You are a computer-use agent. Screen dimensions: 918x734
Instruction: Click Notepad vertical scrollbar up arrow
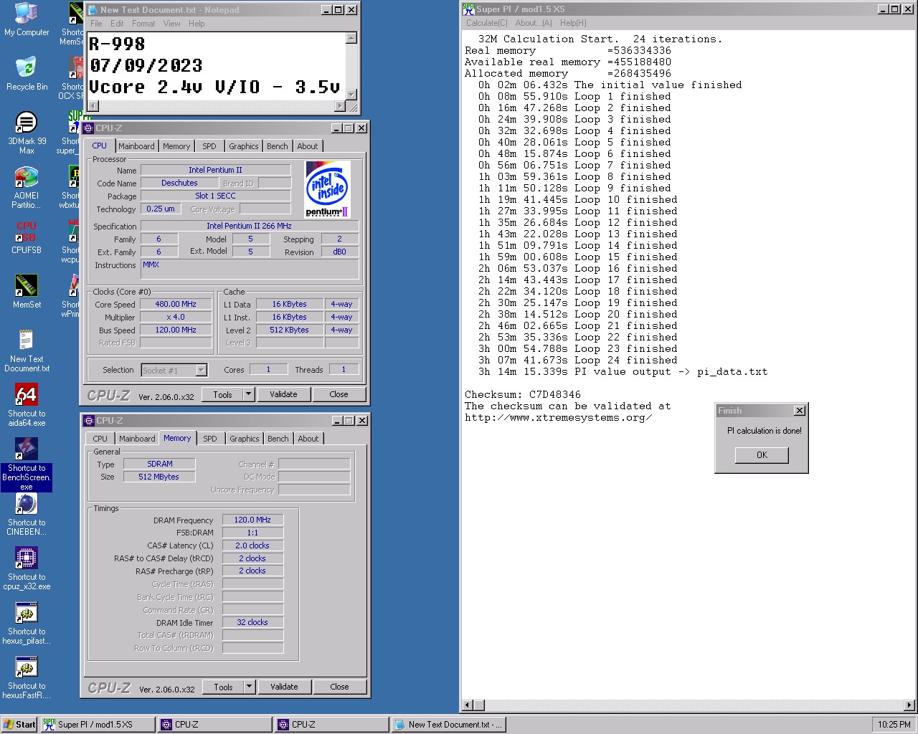tap(351, 38)
